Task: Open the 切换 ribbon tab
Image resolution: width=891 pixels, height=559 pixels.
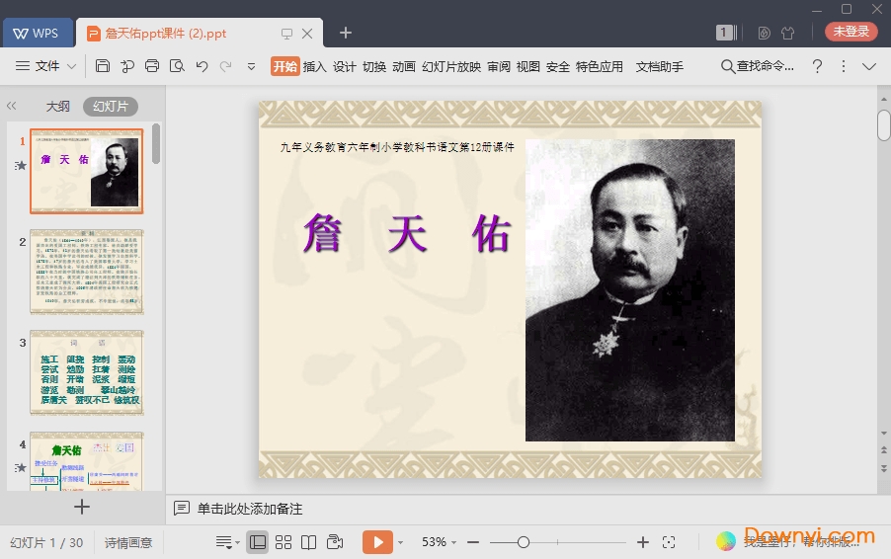Action: click(x=374, y=66)
